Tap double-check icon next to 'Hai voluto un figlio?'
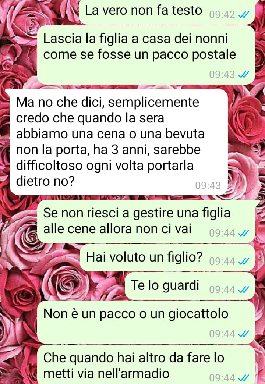The height and width of the screenshot is (384, 265). tap(243, 261)
